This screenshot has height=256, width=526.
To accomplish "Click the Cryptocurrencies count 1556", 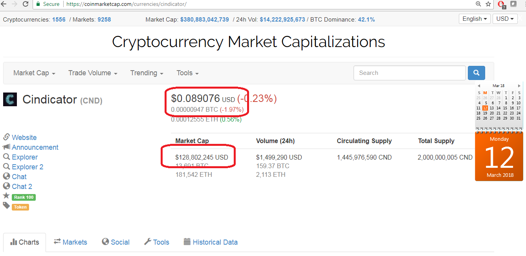I will (59, 19).
